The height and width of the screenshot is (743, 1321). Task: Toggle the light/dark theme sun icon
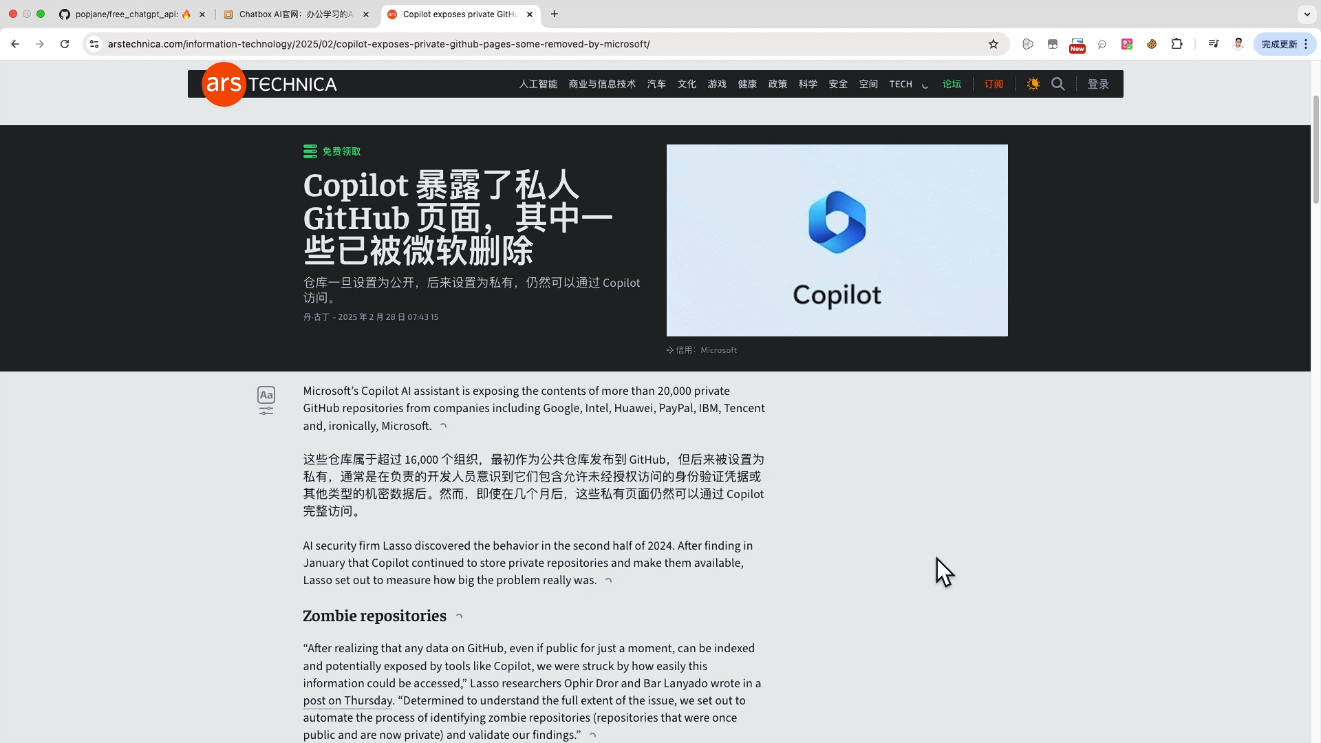(1033, 84)
